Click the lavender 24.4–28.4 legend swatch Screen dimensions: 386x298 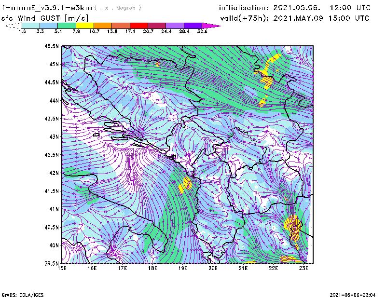point(175,26)
